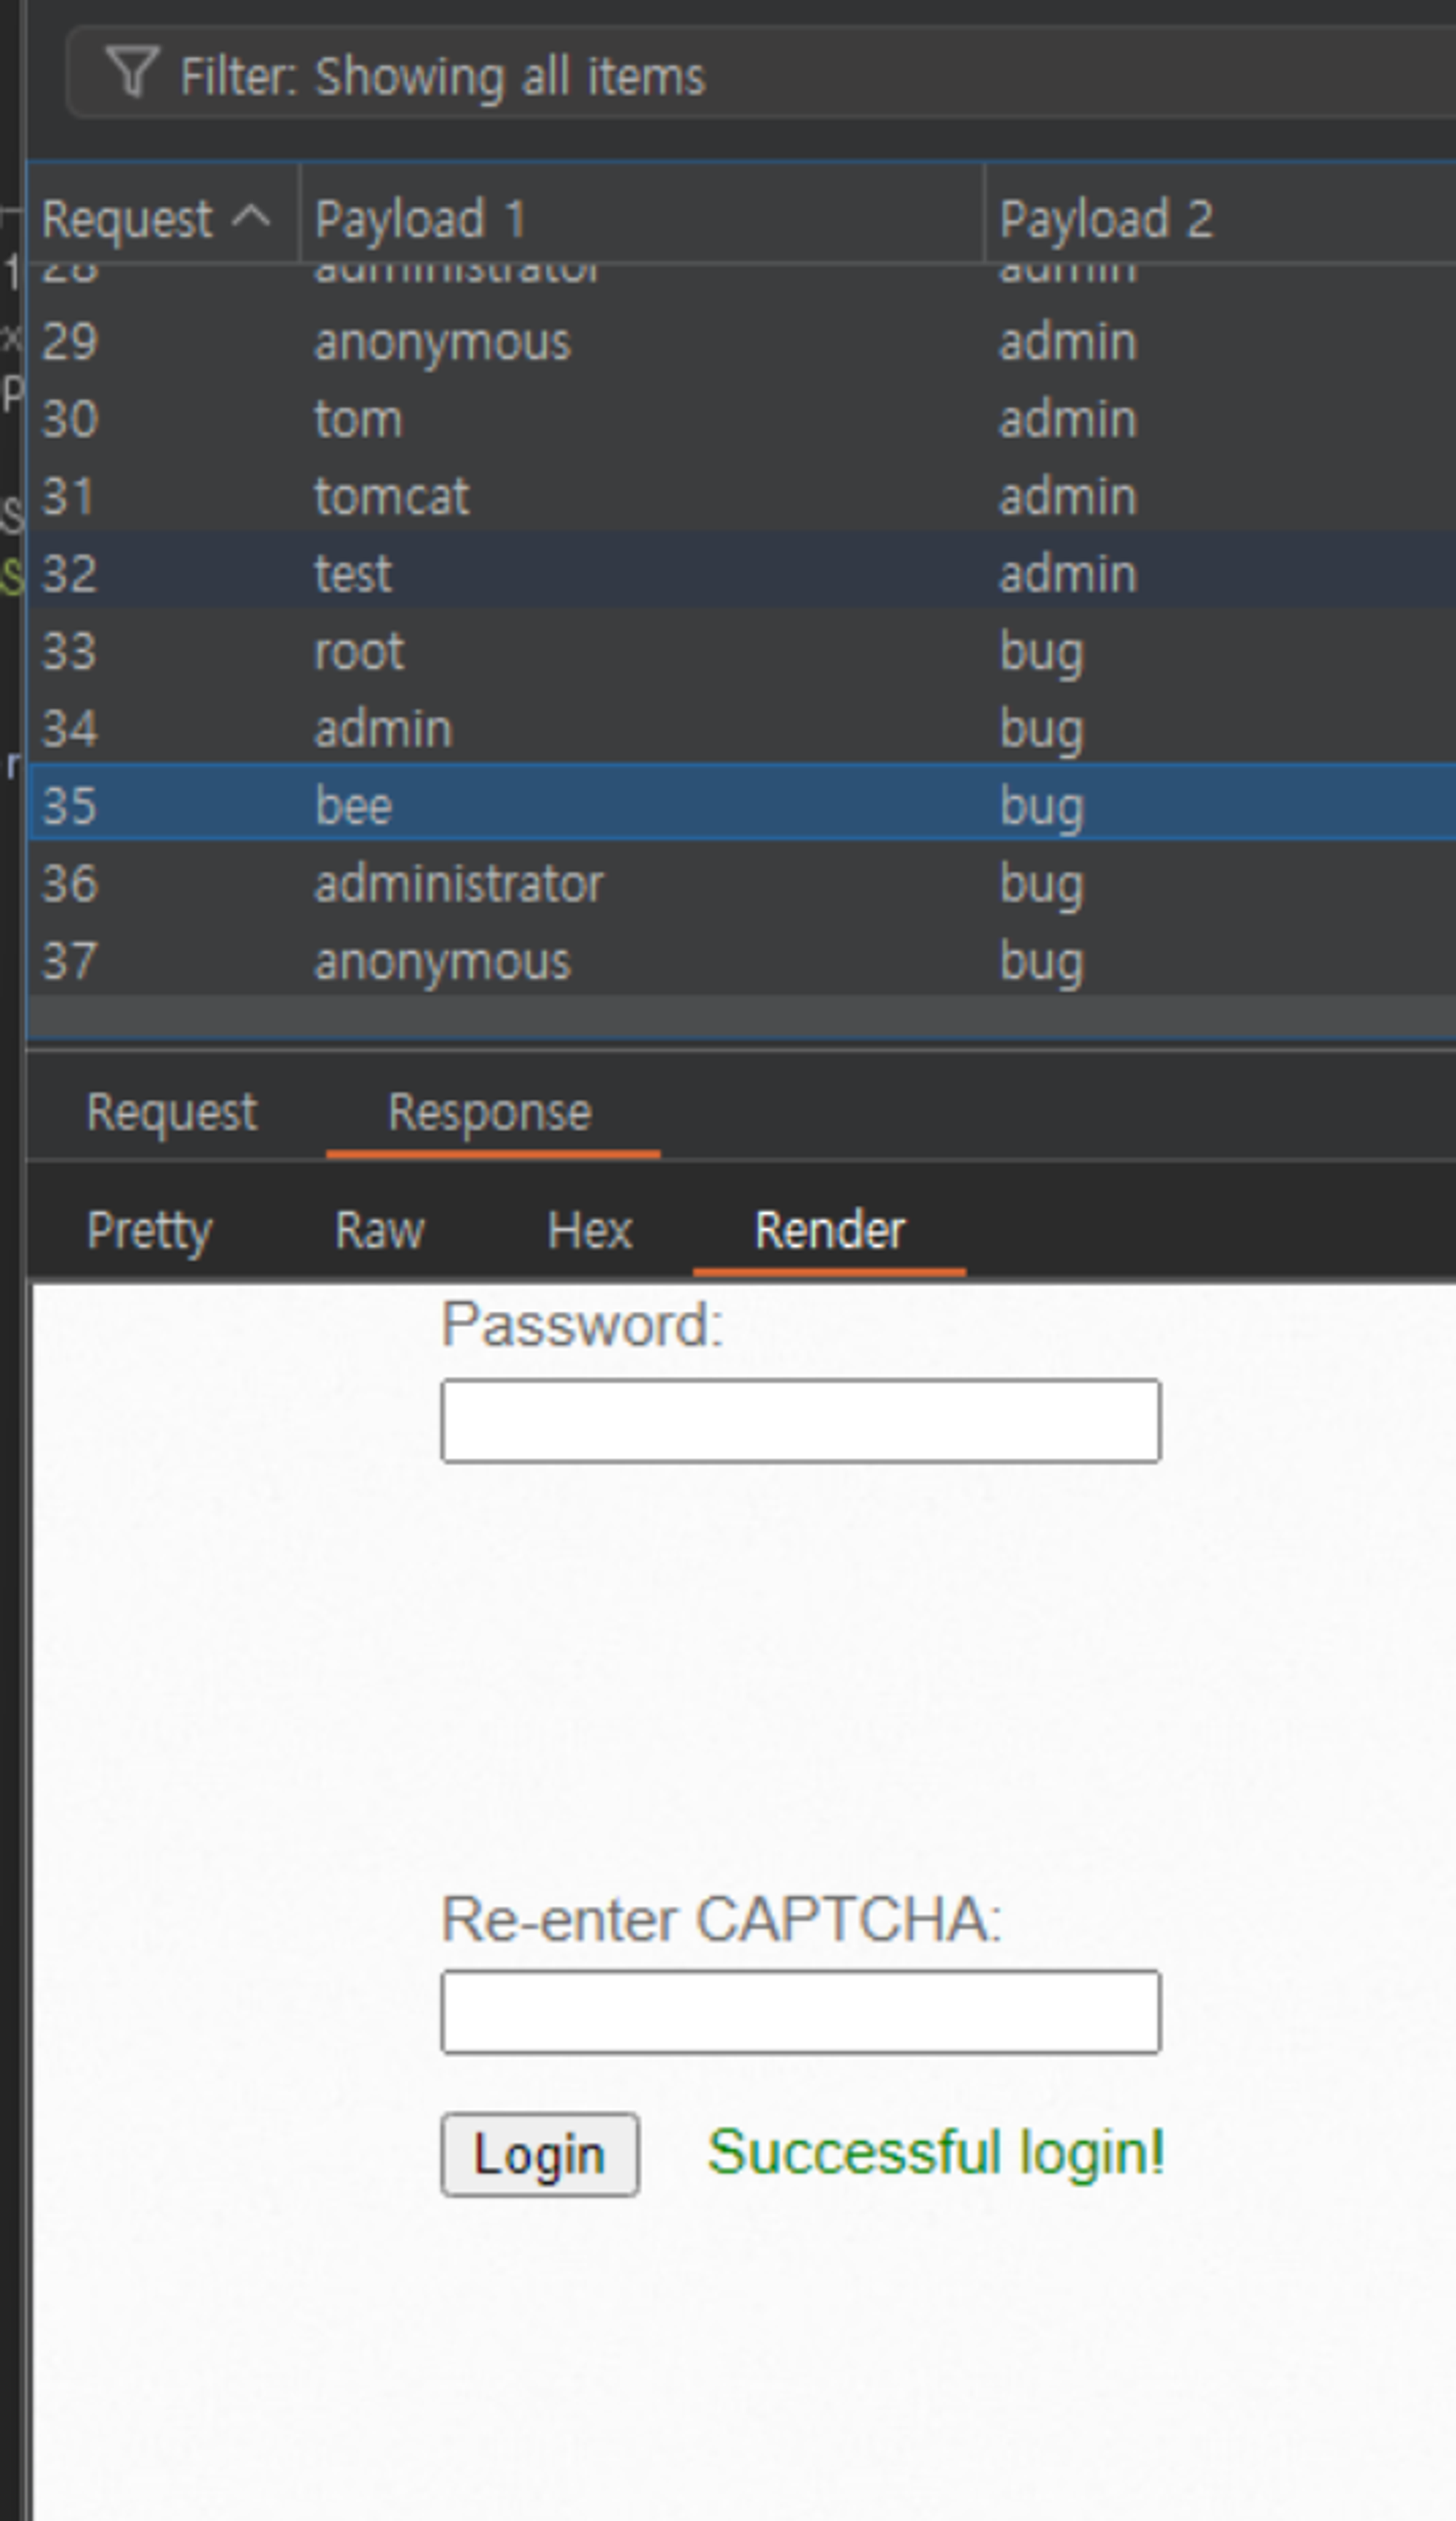
Task: Click the horizontal scrollbar under the results table
Action: [x=742, y=1016]
